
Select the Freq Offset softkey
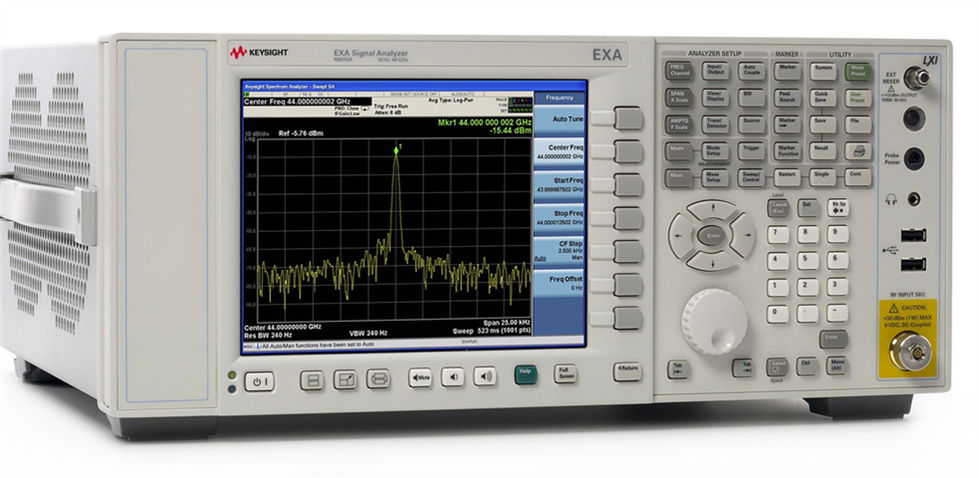[559, 285]
